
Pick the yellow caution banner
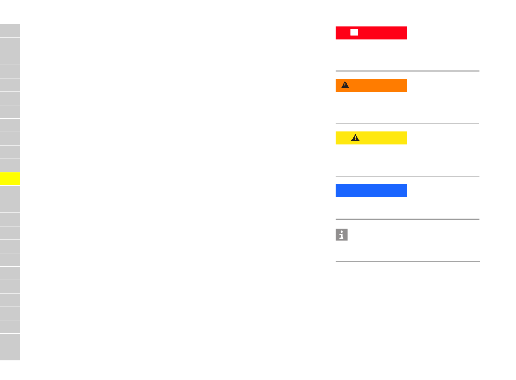(371, 138)
